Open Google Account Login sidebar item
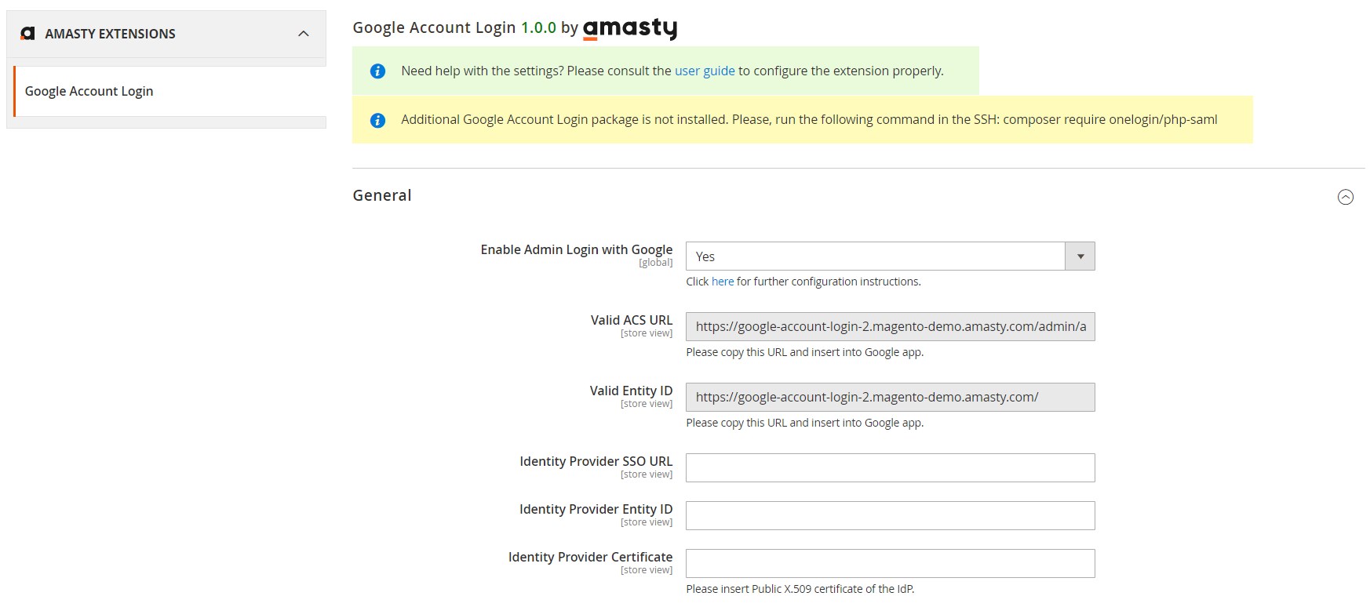The image size is (1370, 607). coord(89,91)
